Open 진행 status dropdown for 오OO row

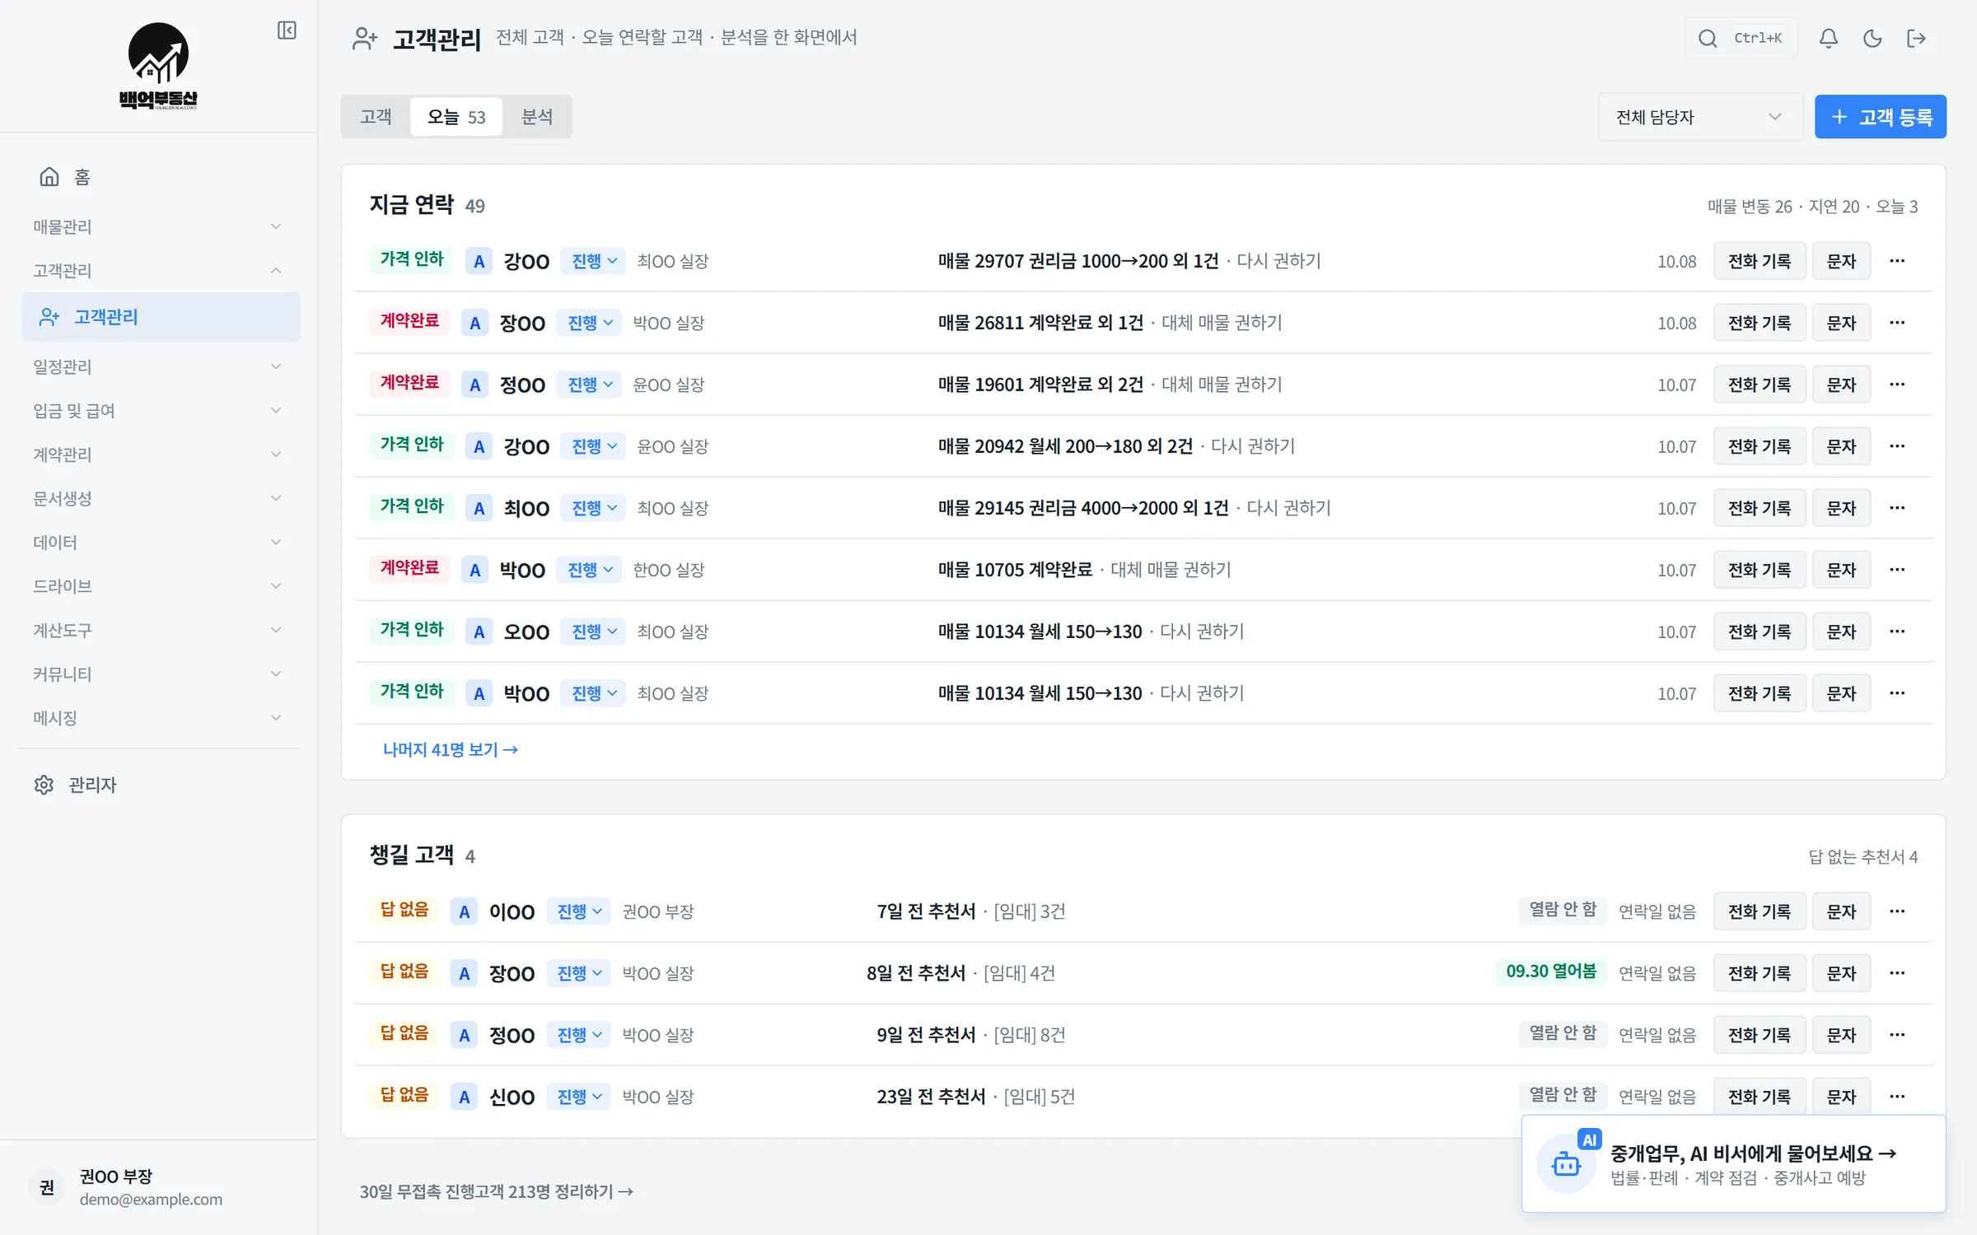tap(593, 631)
